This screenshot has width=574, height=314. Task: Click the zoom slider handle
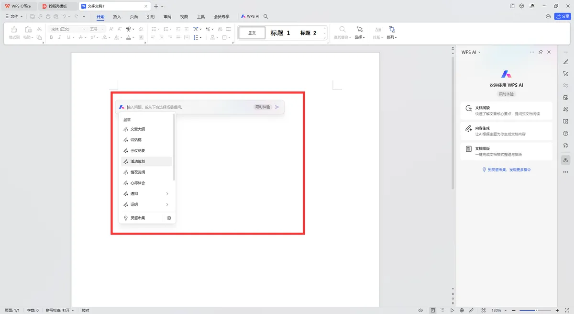[536, 310]
